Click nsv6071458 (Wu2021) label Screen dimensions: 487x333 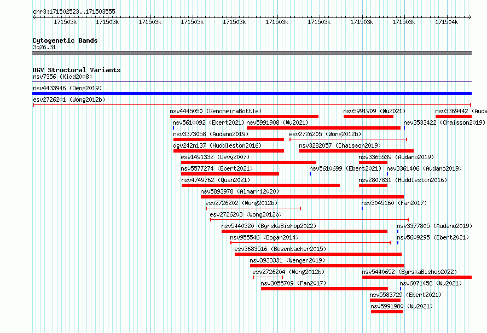[431, 283]
